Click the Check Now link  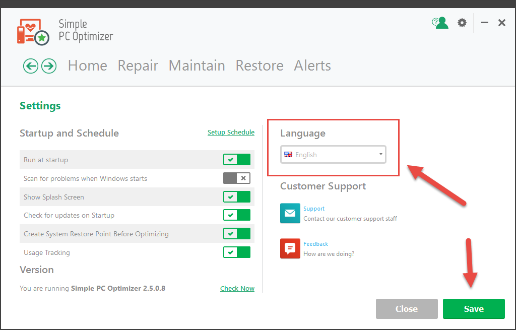[237, 289]
